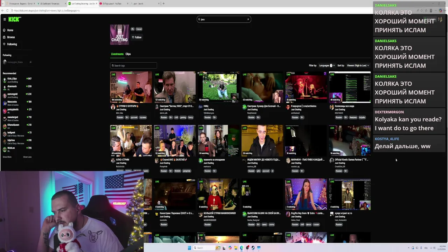Click the top search field

pos(224,19)
